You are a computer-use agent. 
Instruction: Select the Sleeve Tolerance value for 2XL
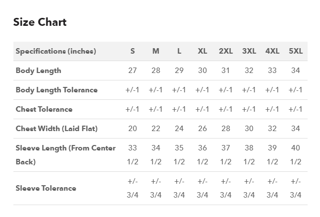(226, 188)
